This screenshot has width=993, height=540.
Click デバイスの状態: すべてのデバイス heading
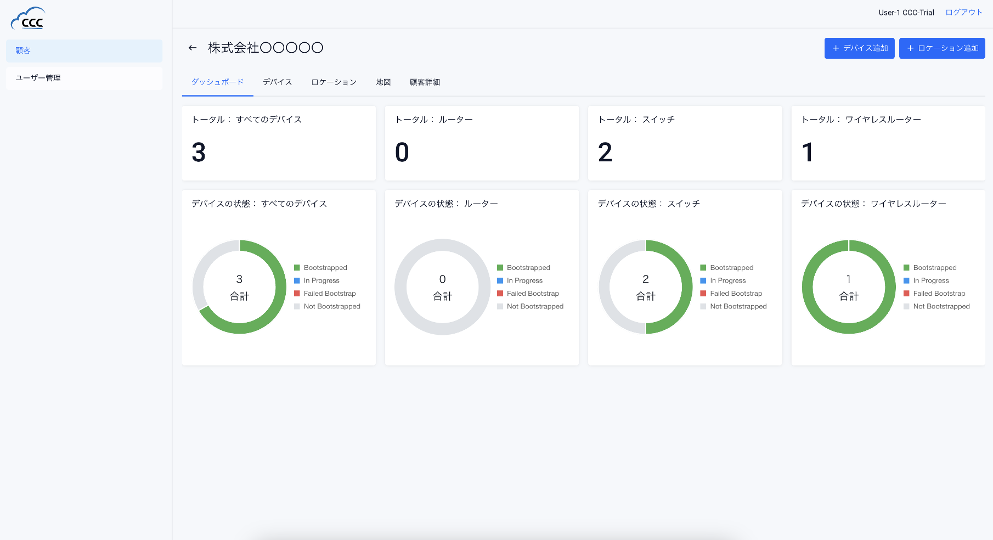pos(259,204)
